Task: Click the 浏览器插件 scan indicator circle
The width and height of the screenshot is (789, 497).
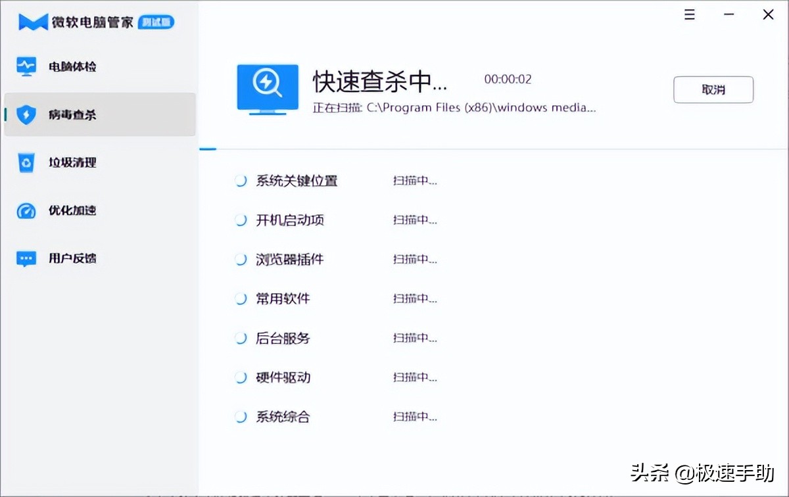Action: point(239,259)
